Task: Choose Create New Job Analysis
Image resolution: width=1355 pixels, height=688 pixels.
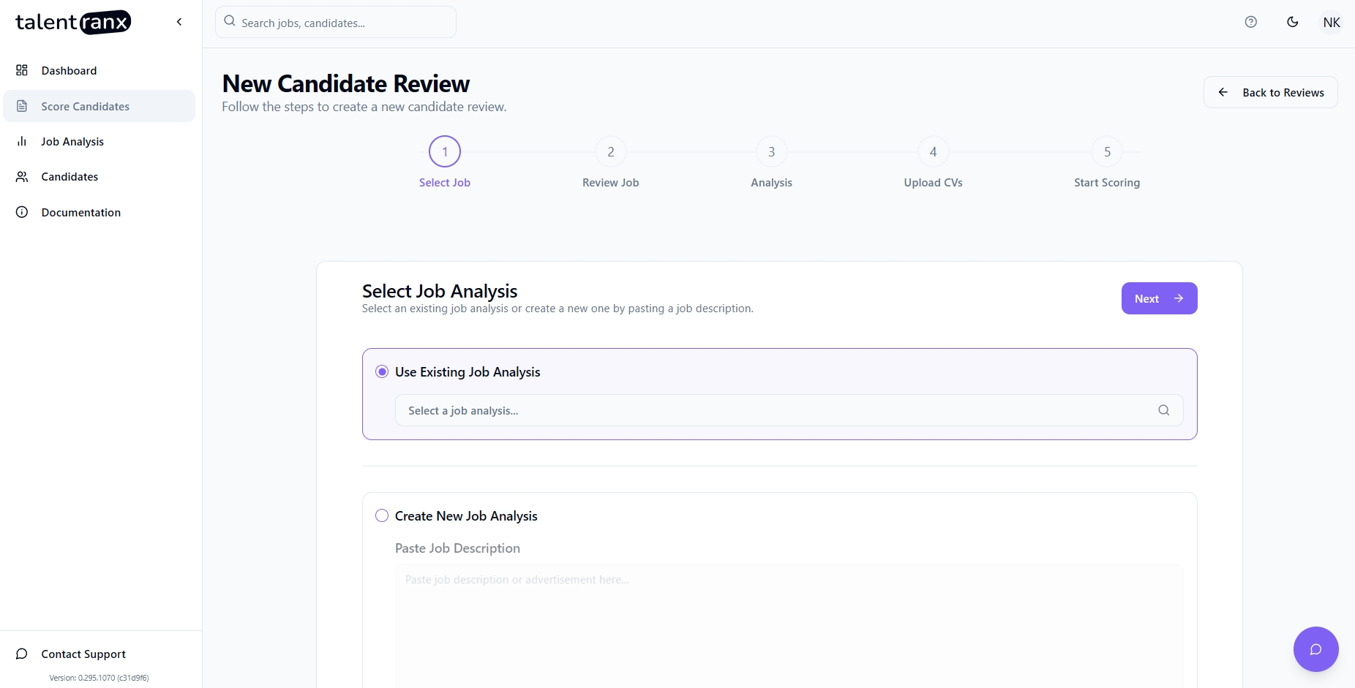Action: click(382, 515)
